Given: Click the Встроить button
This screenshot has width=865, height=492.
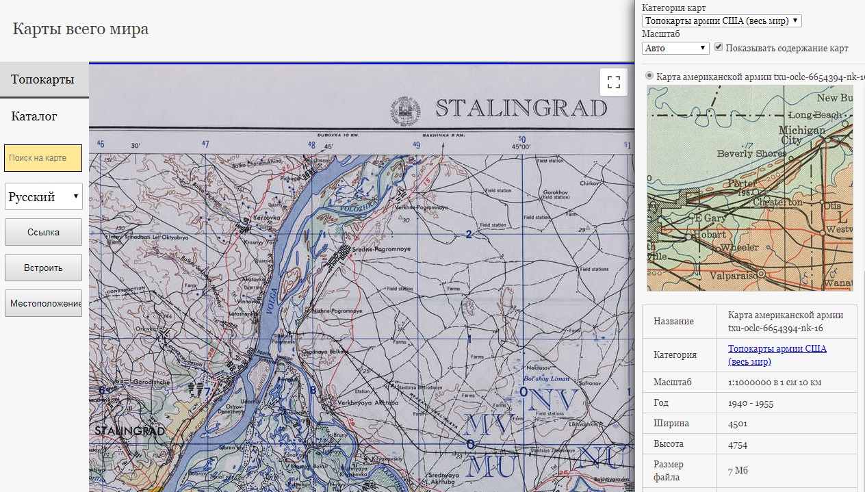Looking at the screenshot, I should 43,268.
